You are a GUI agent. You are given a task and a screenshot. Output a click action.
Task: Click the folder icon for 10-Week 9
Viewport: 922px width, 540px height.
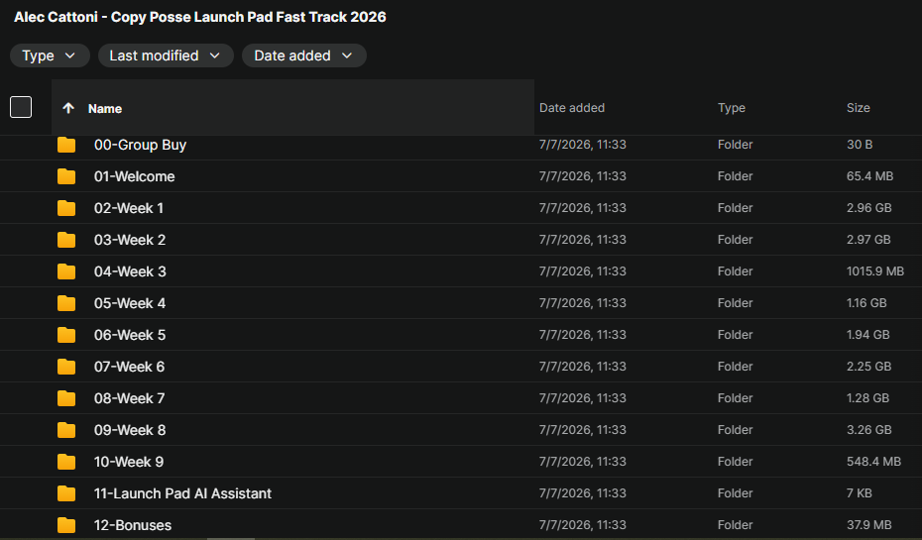[66, 462]
